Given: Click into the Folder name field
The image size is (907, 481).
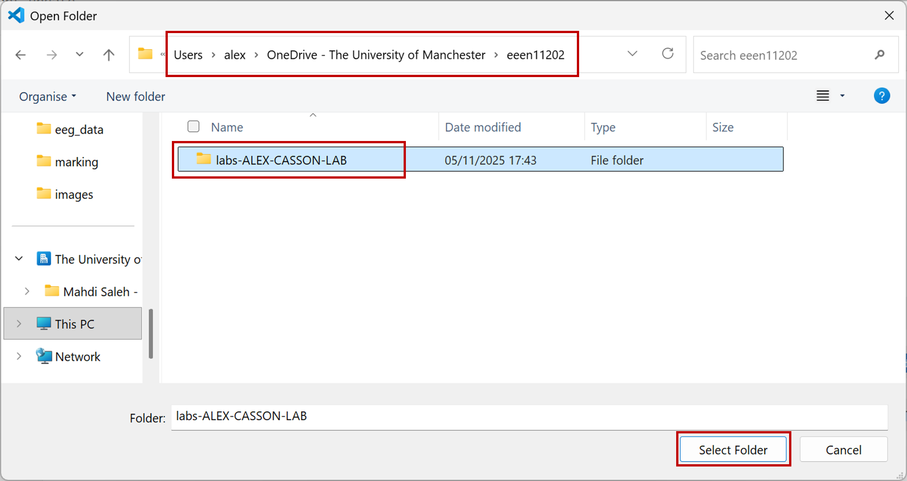Looking at the screenshot, I should tap(529, 417).
